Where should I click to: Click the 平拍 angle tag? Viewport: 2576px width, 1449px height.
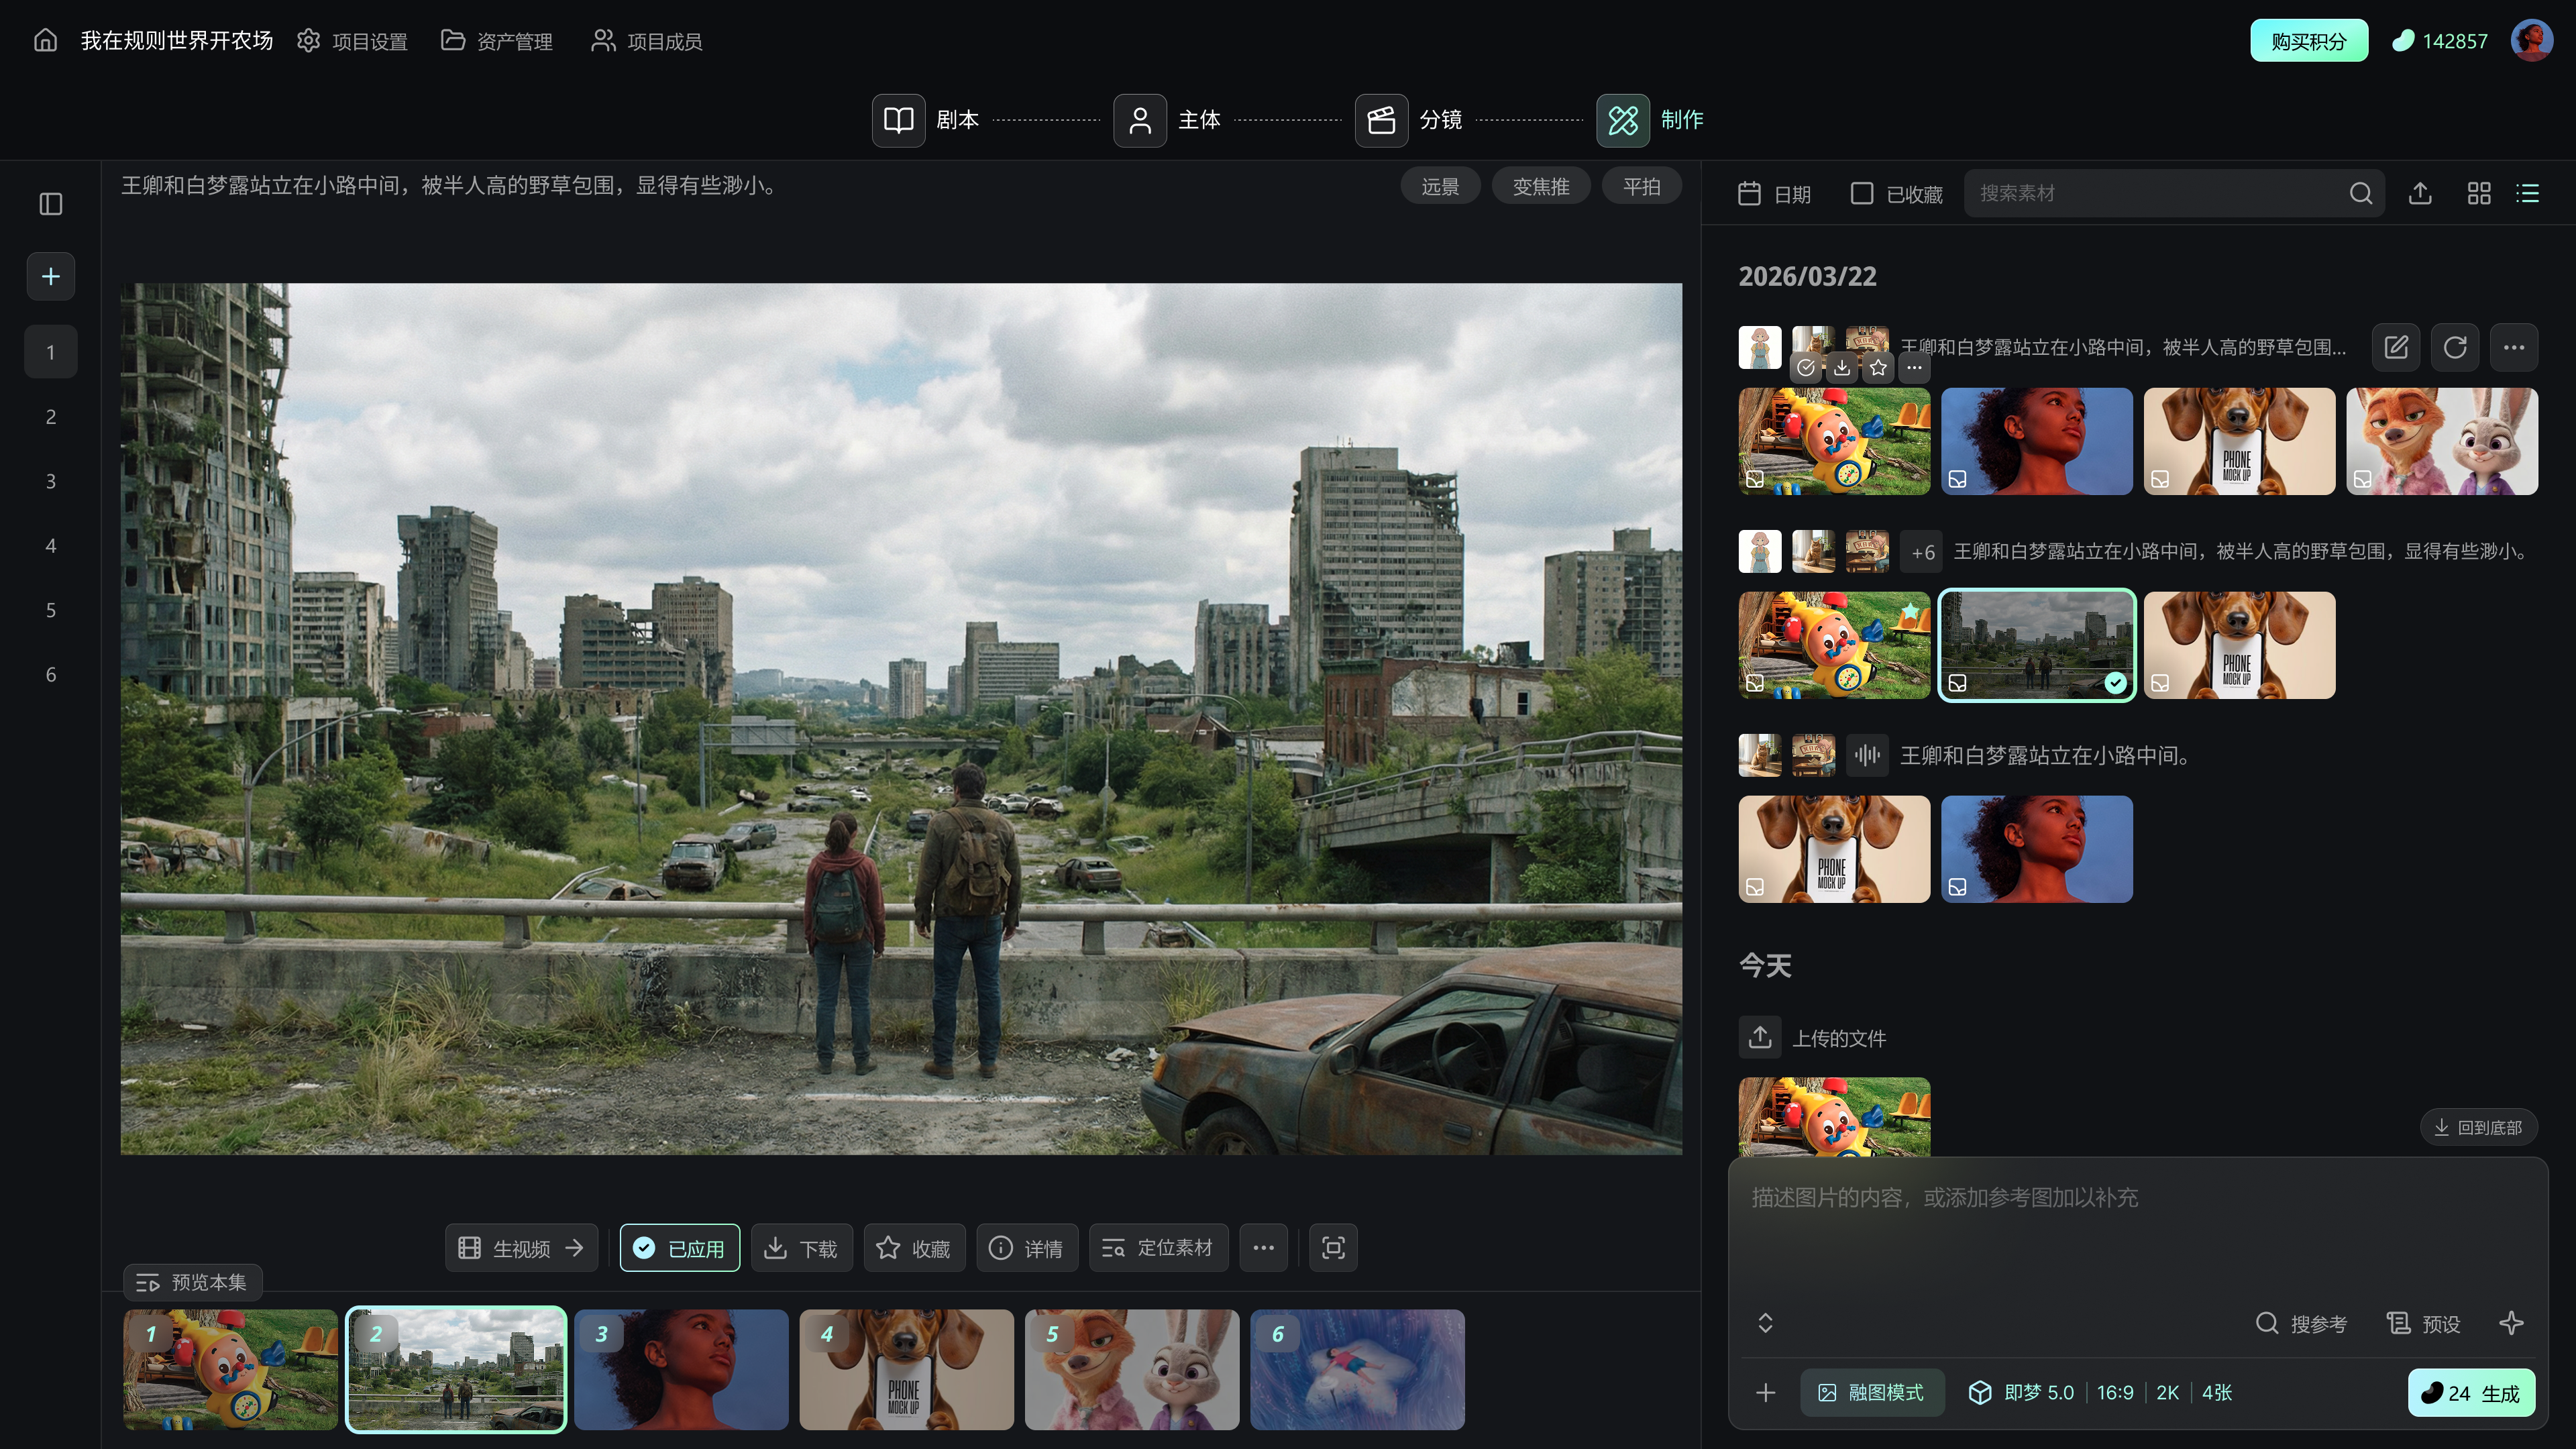(x=1642, y=186)
